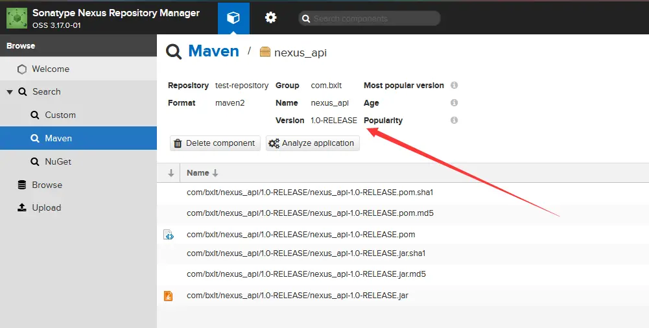Select the Search sidebar item
Viewport: 649px width, 328px height.
[x=78, y=92]
